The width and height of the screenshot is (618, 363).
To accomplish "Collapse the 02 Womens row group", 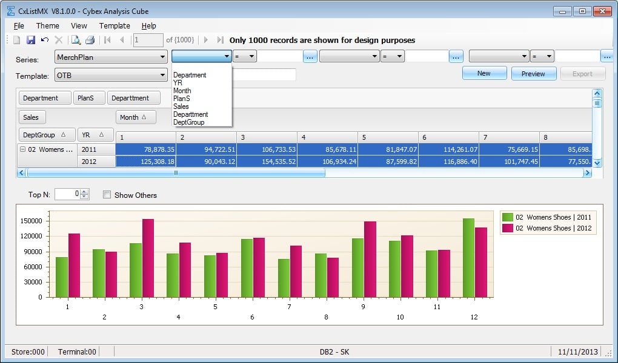I will click(22, 149).
